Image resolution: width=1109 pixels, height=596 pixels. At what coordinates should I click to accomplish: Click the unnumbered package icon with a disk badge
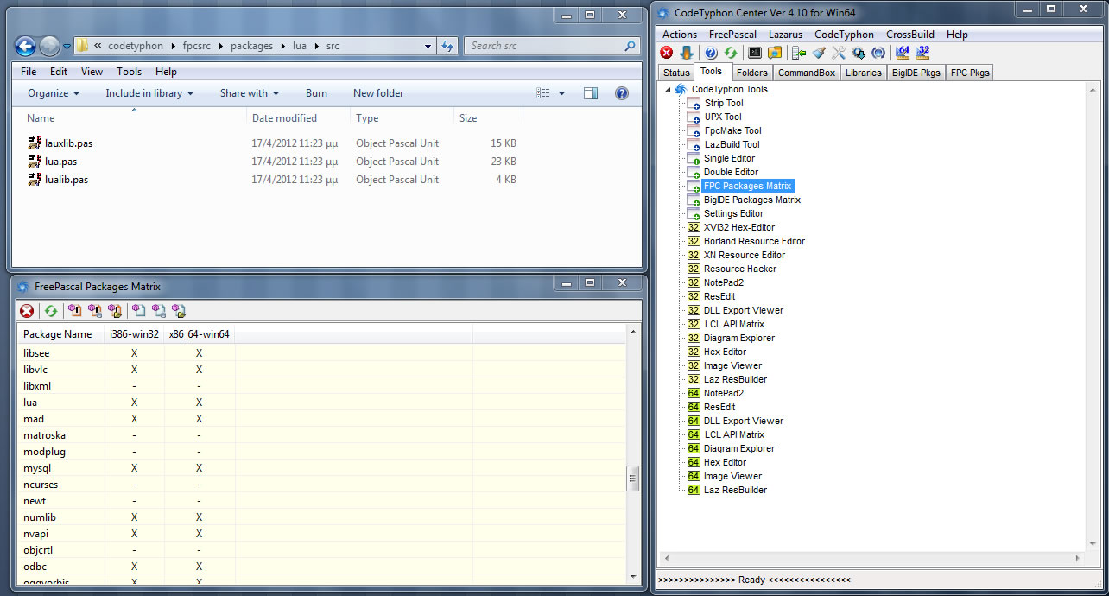tap(159, 311)
